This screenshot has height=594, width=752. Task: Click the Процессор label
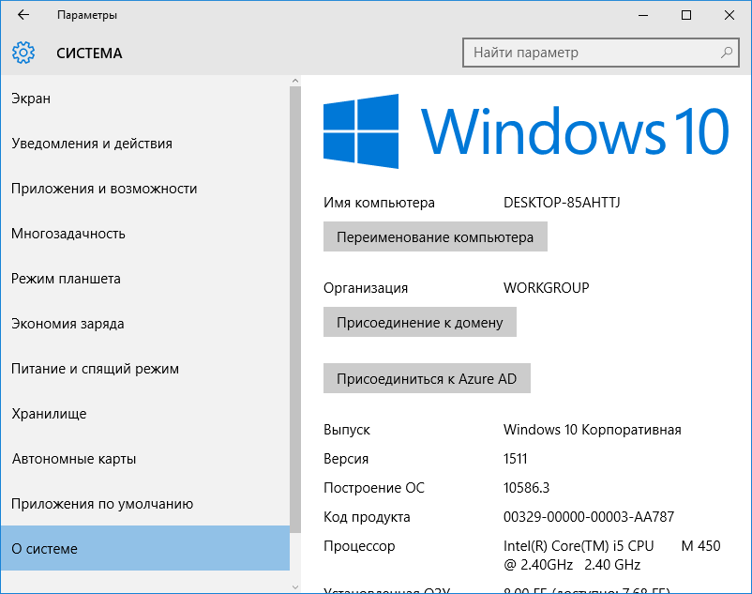point(359,546)
